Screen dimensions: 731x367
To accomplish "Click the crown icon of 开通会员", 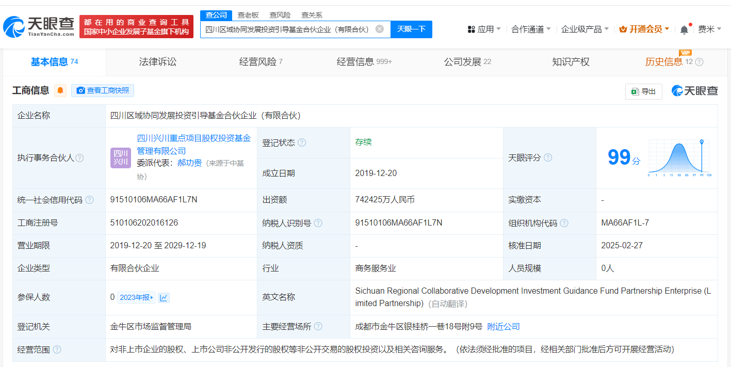I will pos(623,29).
